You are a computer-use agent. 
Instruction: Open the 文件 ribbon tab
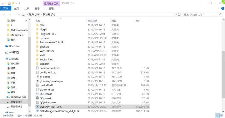pos(6,8)
